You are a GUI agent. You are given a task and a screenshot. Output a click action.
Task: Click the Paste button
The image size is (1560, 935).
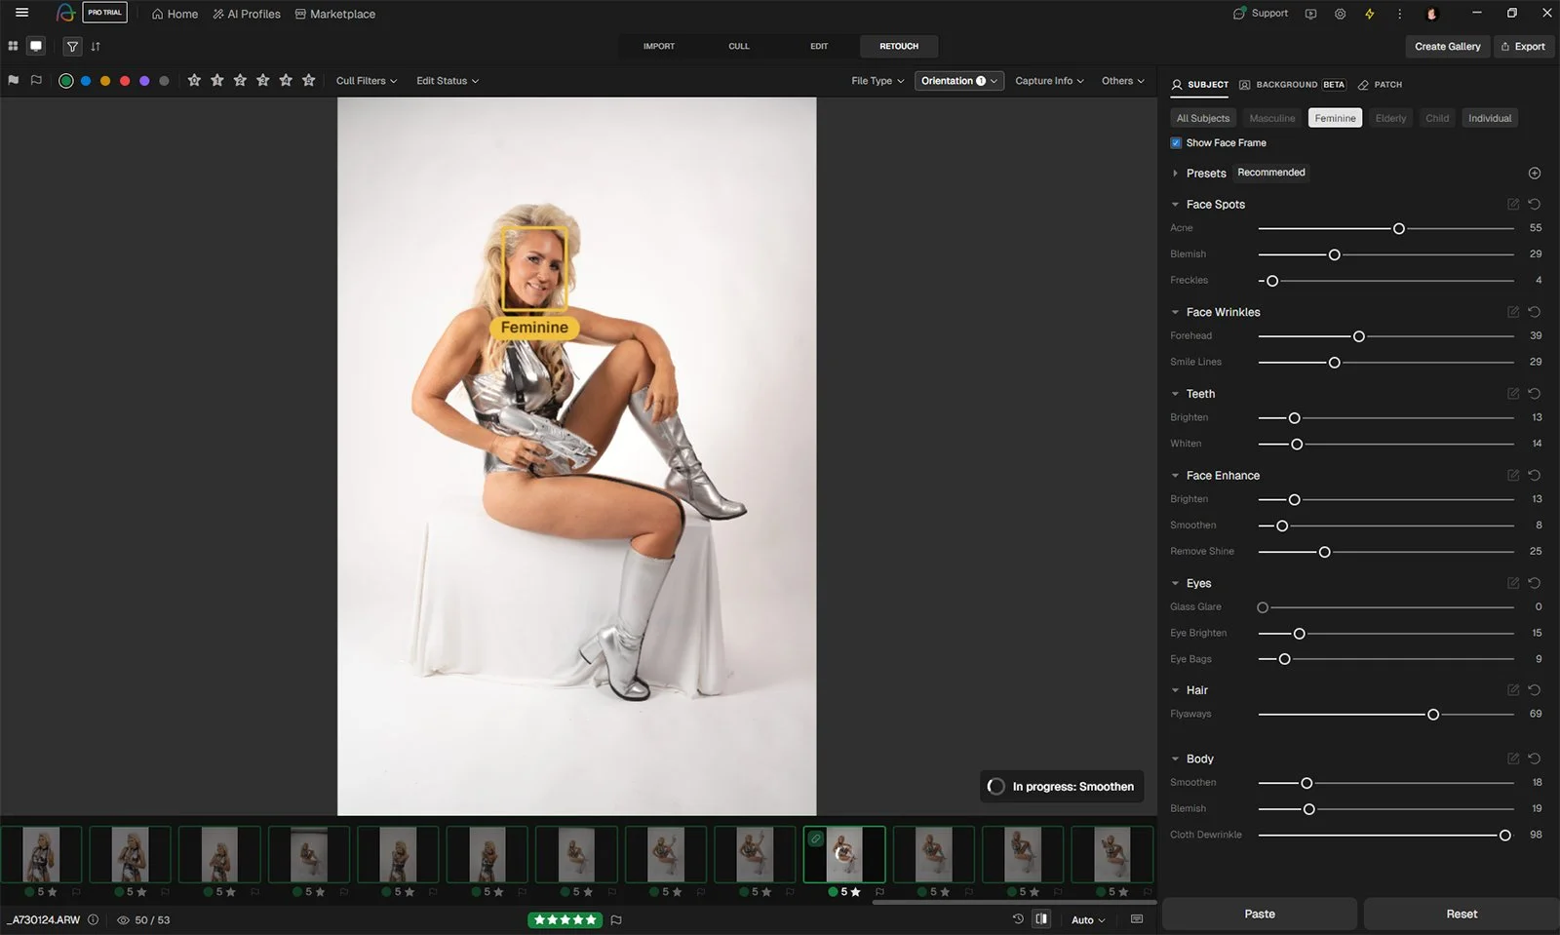point(1260,914)
